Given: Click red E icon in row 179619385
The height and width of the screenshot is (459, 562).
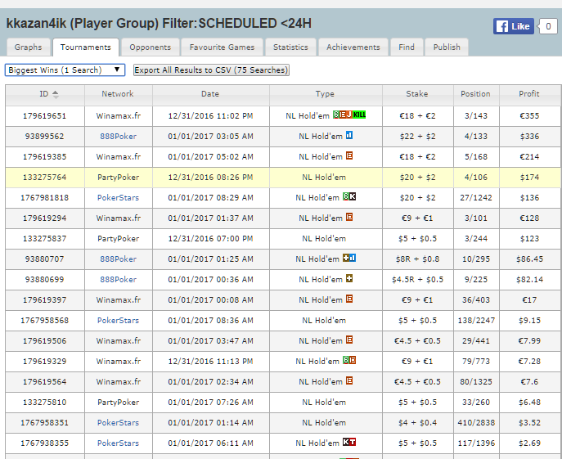Looking at the screenshot, I should coord(349,155).
